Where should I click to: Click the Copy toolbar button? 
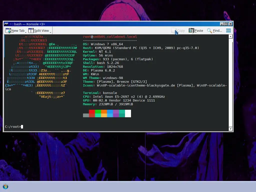178,30
